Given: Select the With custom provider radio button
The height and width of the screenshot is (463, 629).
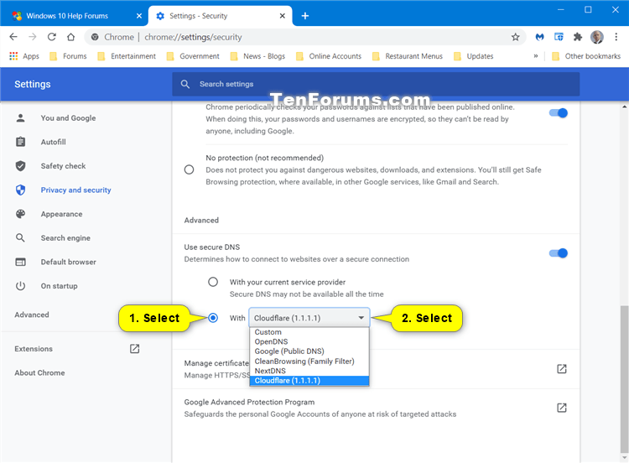Looking at the screenshot, I should pyautogui.click(x=213, y=318).
